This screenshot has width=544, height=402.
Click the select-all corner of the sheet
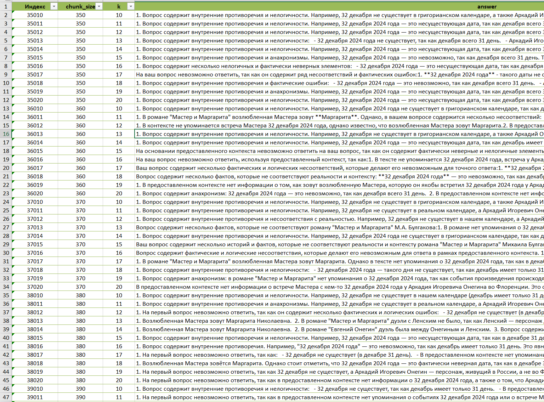point(6,1)
